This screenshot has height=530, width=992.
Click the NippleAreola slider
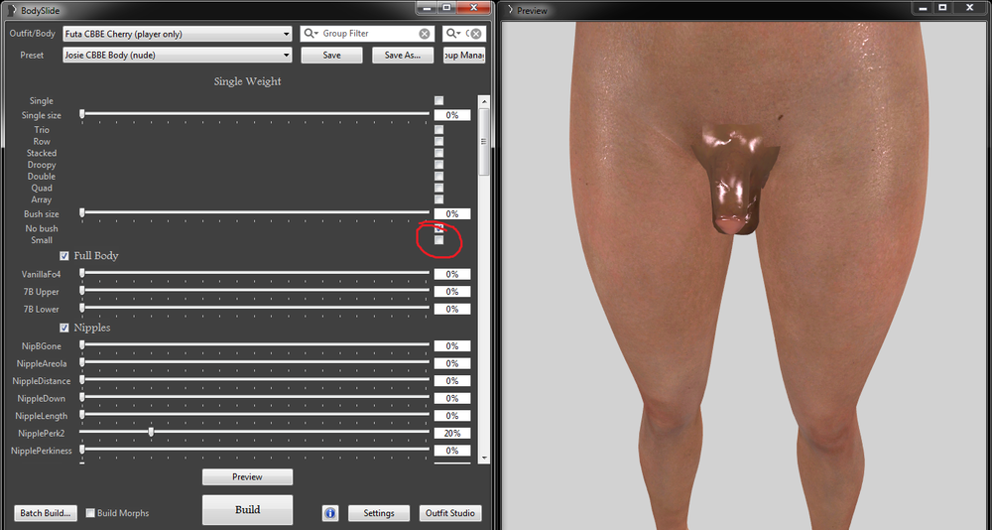point(255,363)
